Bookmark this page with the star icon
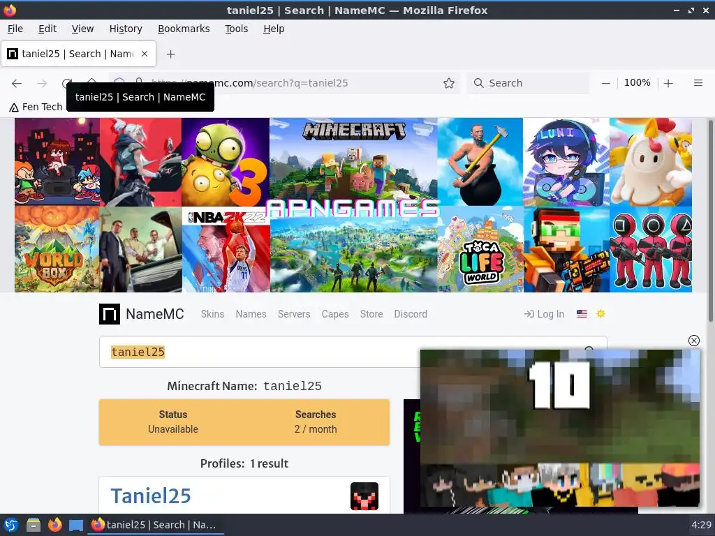Viewport: 715px width, 536px height. click(449, 83)
